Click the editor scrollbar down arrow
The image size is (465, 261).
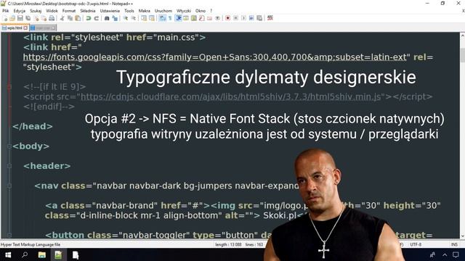(x=462, y=236)
